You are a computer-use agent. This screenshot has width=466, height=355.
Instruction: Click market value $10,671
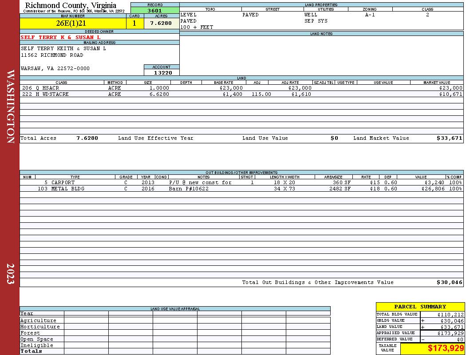pyautogui.click(x=450, y=94)
